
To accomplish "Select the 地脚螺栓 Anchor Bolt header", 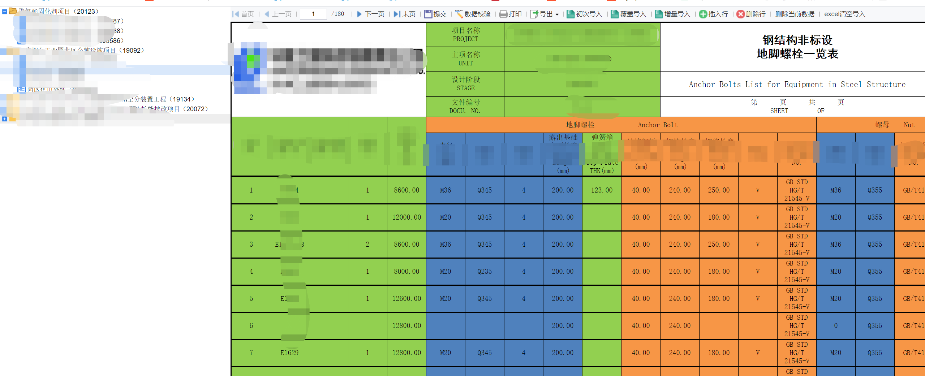I will [x=621, y=125].
